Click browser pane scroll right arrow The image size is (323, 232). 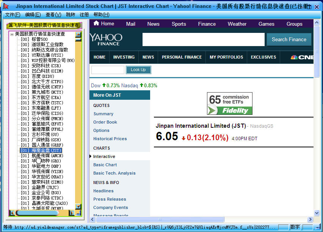(x=310, y=220)
